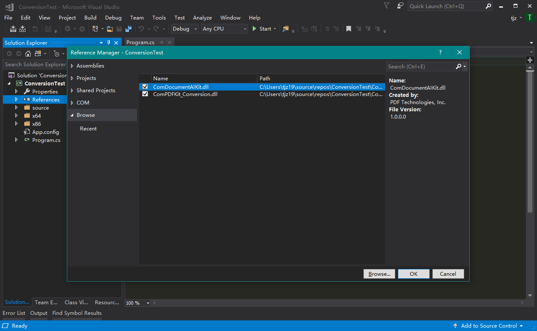The width and height of the screenshot is (537, 331).
Task: Start debugging with the green play button
Action: coord(254,29)
